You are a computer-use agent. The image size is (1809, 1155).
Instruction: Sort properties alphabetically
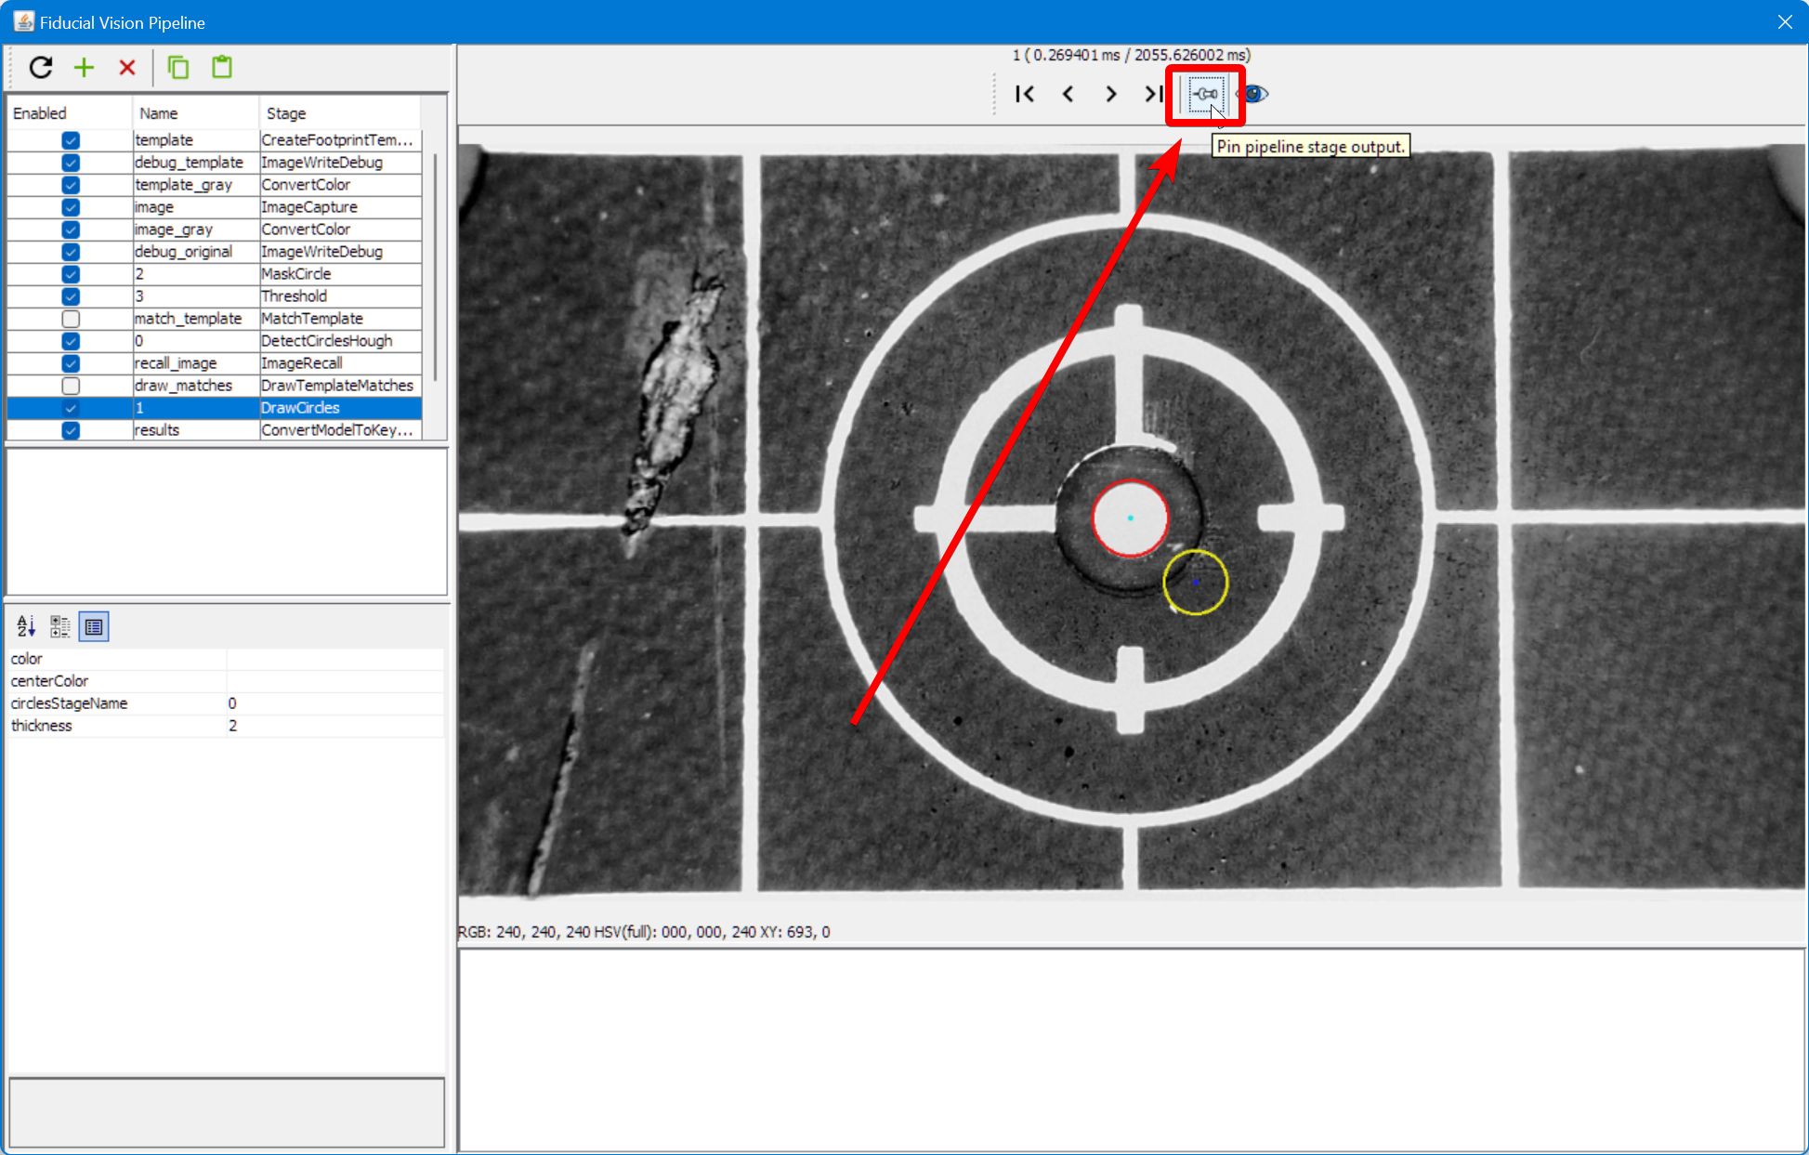coord(24,625)
